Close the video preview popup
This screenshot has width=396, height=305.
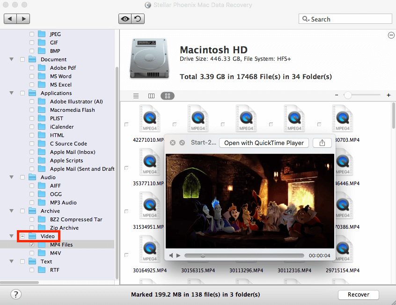[x=173, y=143]
